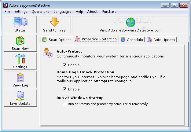Click the Settings label in sidebar
Screen dimensions: 191x132
click(x=20, y=67)
